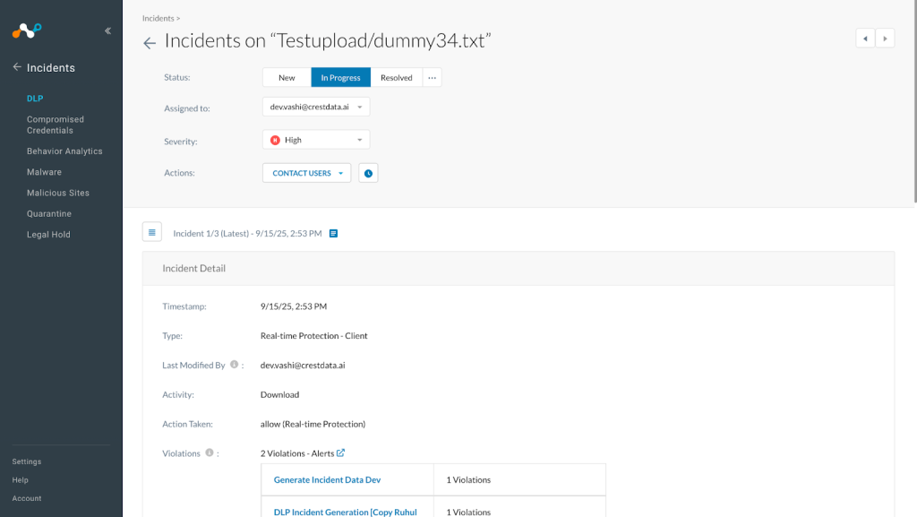Click Activity value Download

[279, 395]
